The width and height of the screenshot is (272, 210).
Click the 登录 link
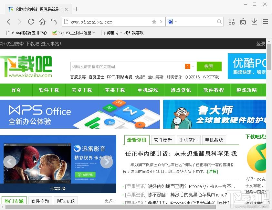coord(261,44)
